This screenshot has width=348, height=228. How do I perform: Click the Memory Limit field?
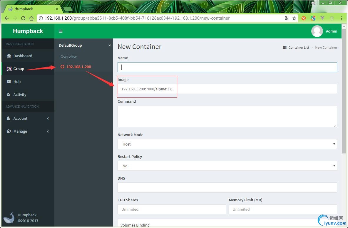283,209
